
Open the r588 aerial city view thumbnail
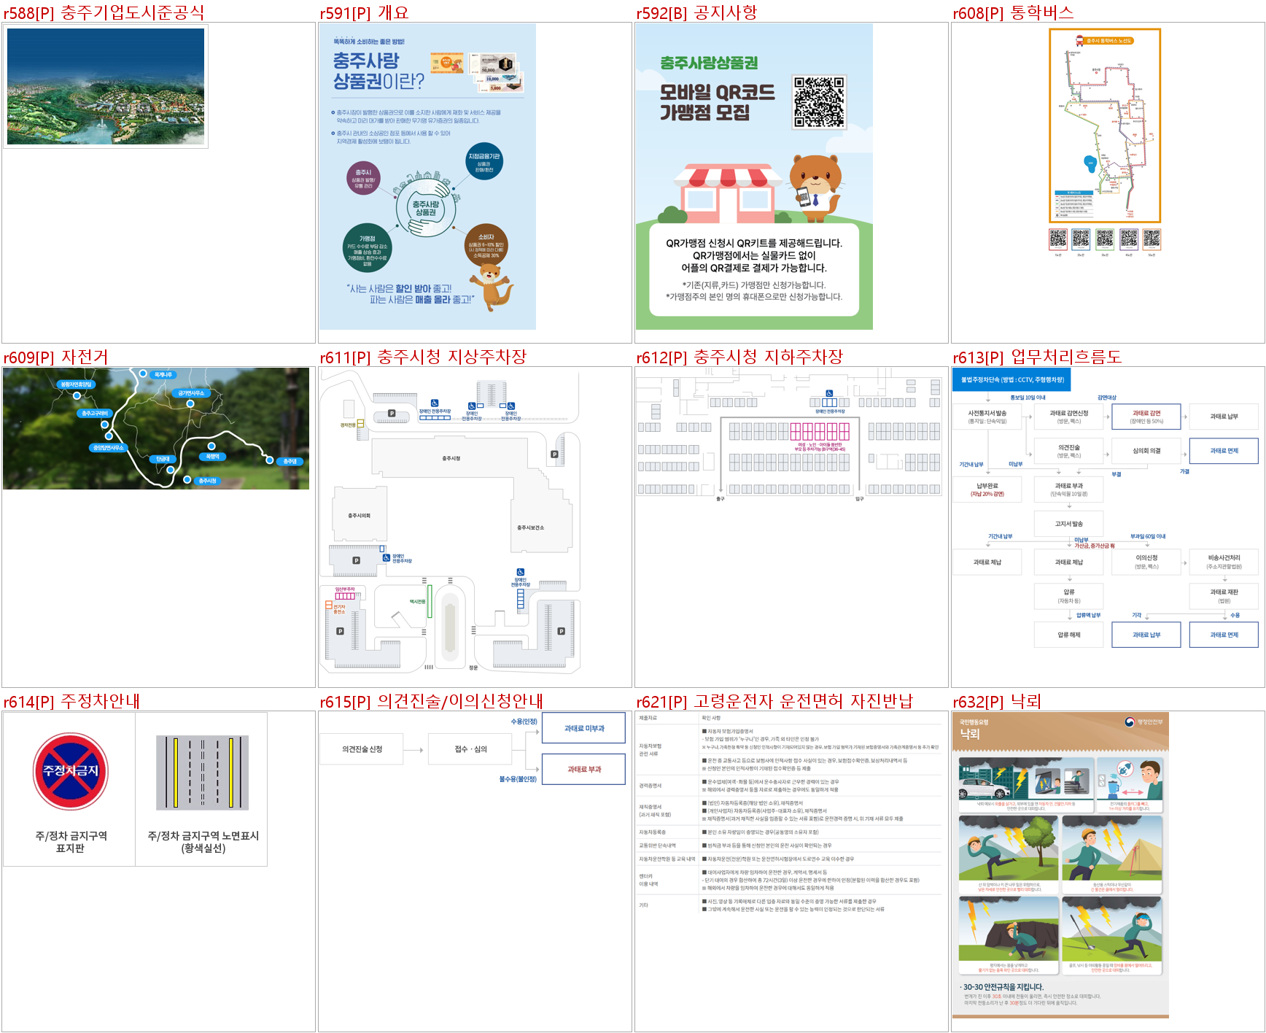click(x=106, y=86)
